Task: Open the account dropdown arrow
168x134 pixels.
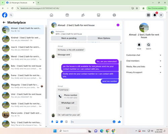Action: (x=161, y=15)
